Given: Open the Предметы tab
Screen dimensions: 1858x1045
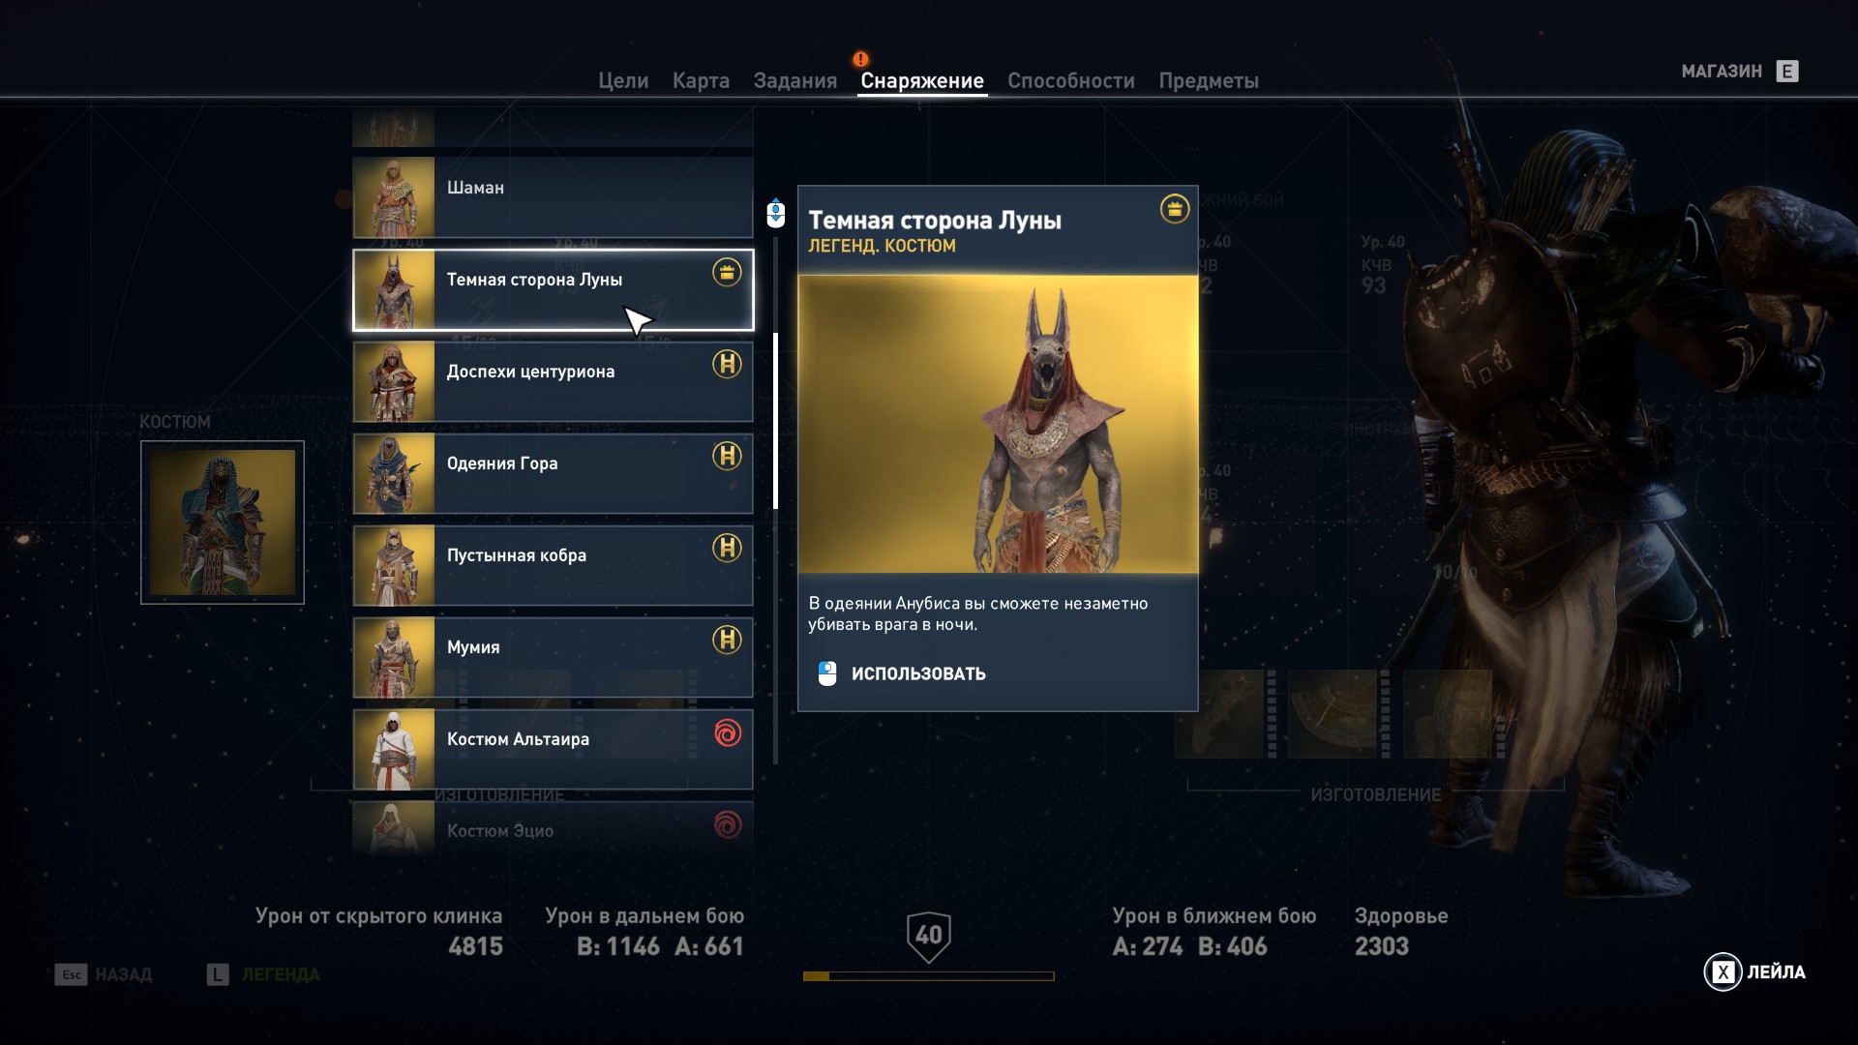Looking at the screenshot, I should 1209,81.
